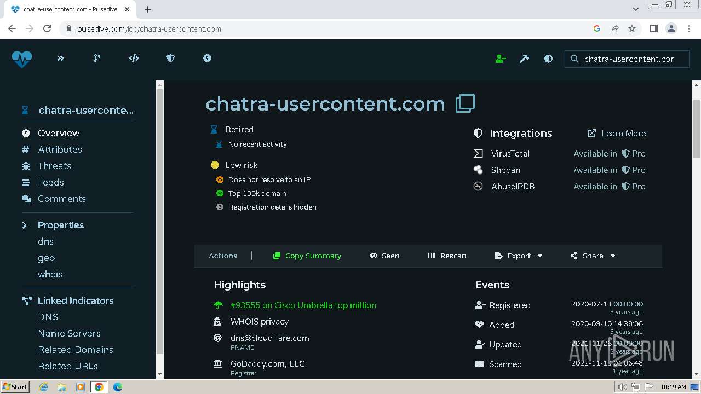
Task: Click the search field for chatra-usercontent
Action: point(627,59)
